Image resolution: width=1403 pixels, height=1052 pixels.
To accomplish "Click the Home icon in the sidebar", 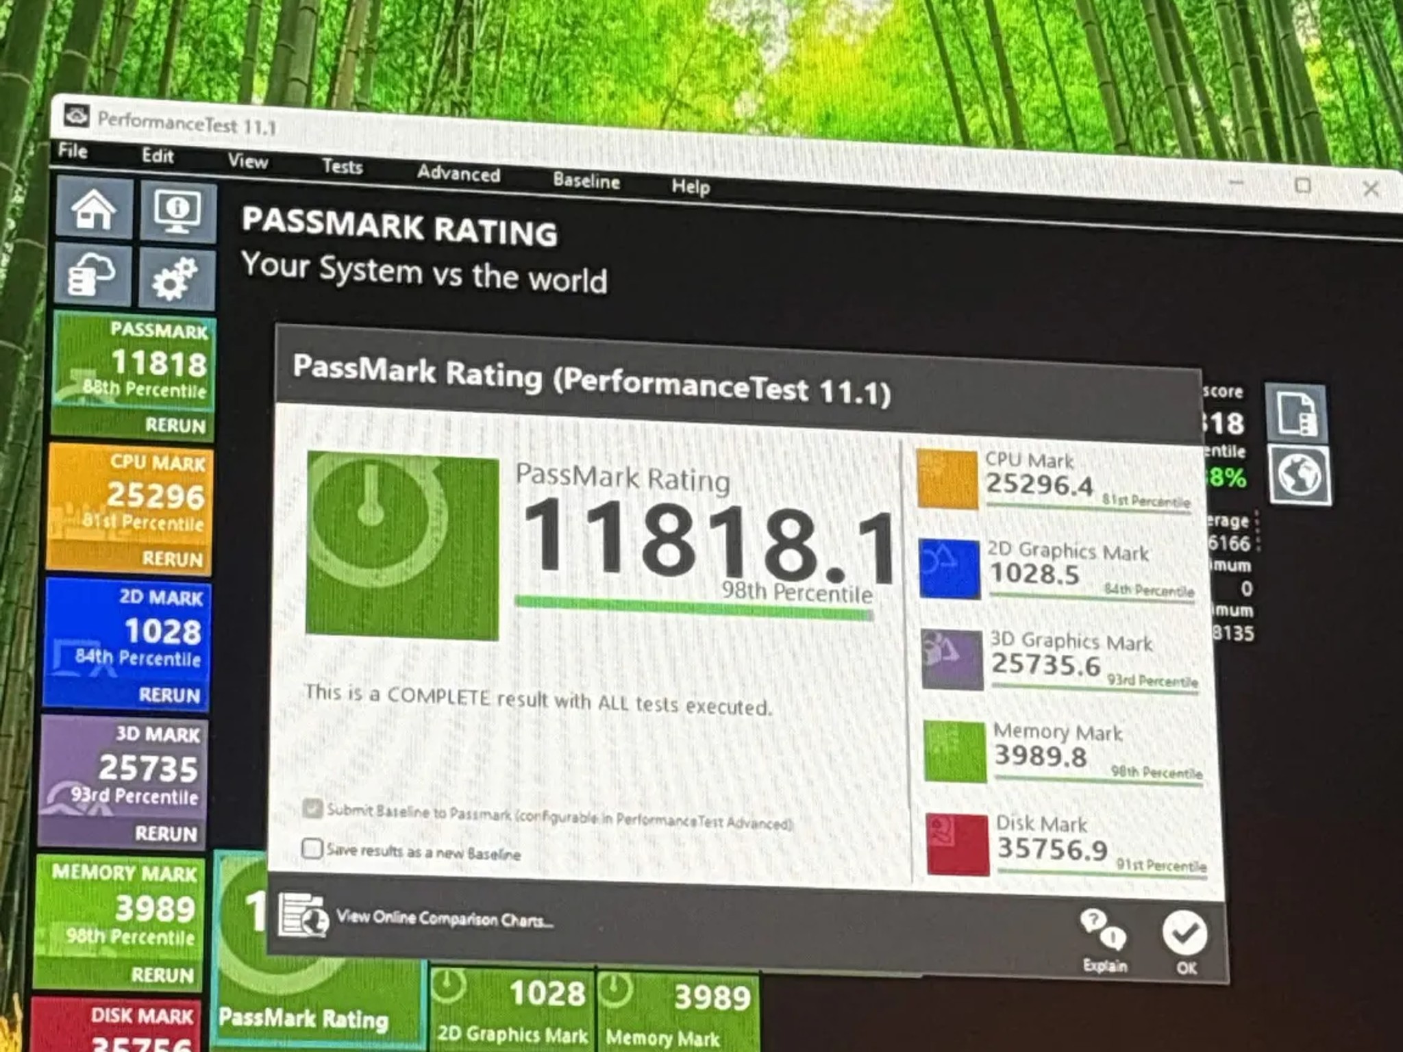I will pos(94,208).
